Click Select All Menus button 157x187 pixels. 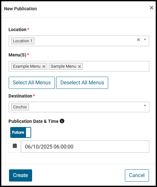tap(32, 83)
